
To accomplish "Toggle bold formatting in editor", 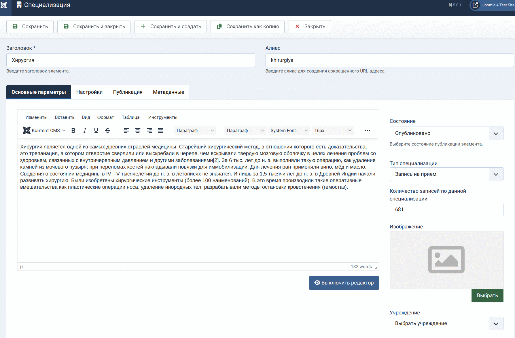I will click(73, 131).
